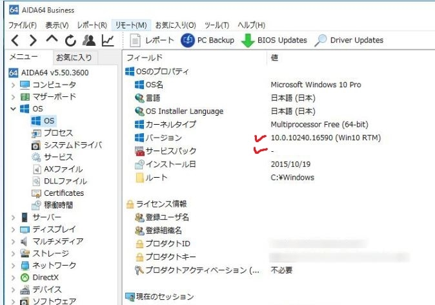Open the user management people icon
The width and height of the screenshot is (435, 305).
[x=89, y=41]
